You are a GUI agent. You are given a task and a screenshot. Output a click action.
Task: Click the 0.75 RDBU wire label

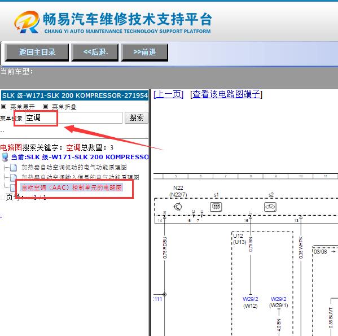pos(165,248)
